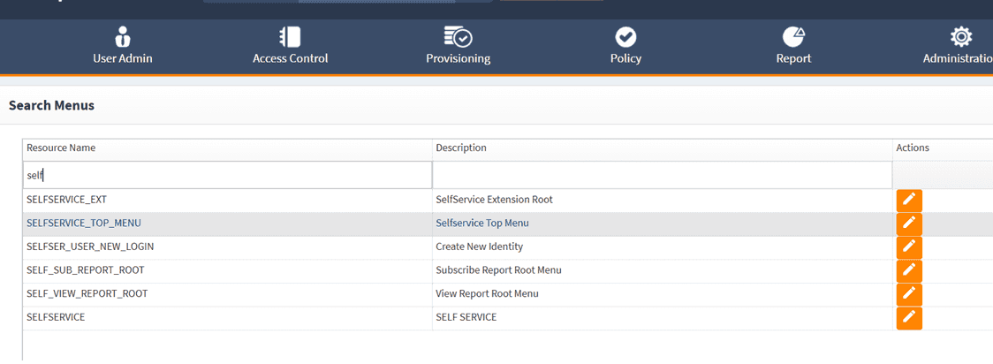Click the Report pie chart icon
Screen dimensions: 993x364
tap(793, 36)
